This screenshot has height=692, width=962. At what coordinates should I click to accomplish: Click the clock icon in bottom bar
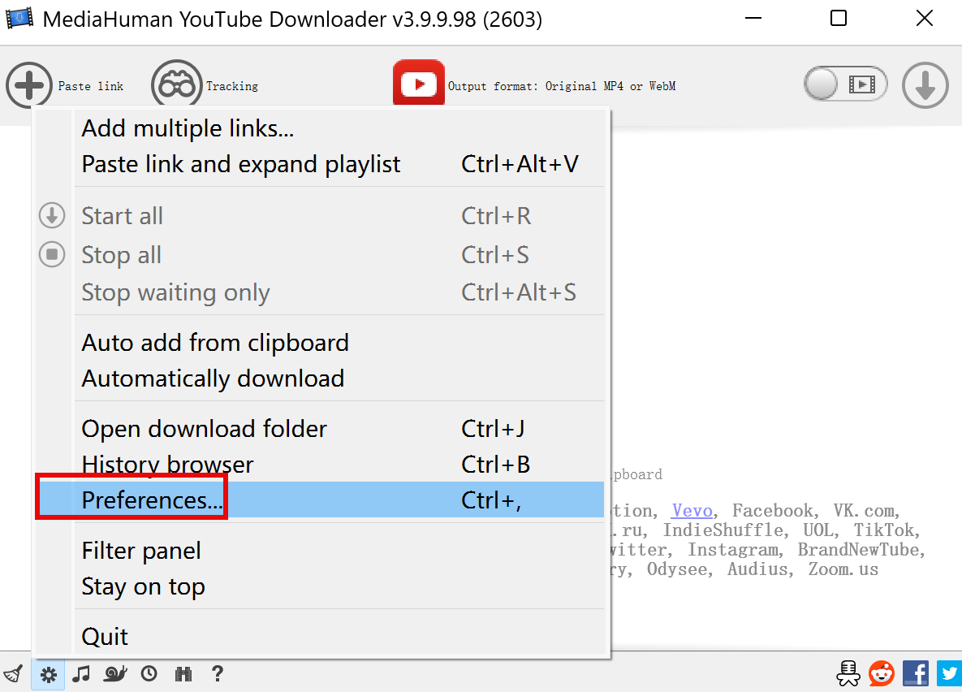coord(149,673)
